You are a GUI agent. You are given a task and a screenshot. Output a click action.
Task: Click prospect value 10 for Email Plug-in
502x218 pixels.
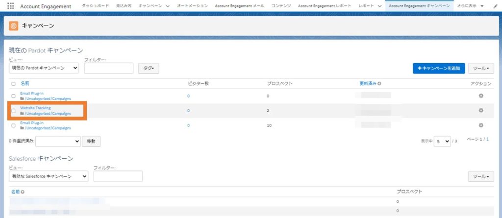(269, 125)
